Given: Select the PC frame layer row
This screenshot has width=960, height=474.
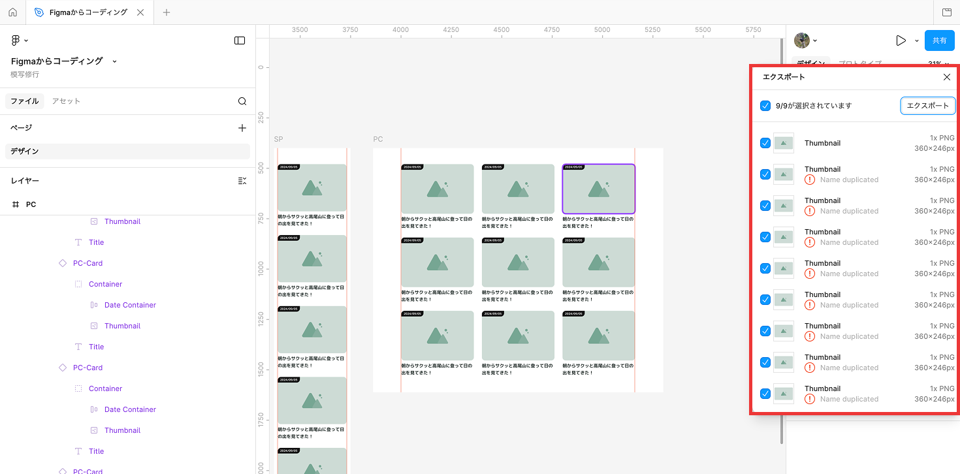Looking at the screenshot, I should (x=127, y=204).
